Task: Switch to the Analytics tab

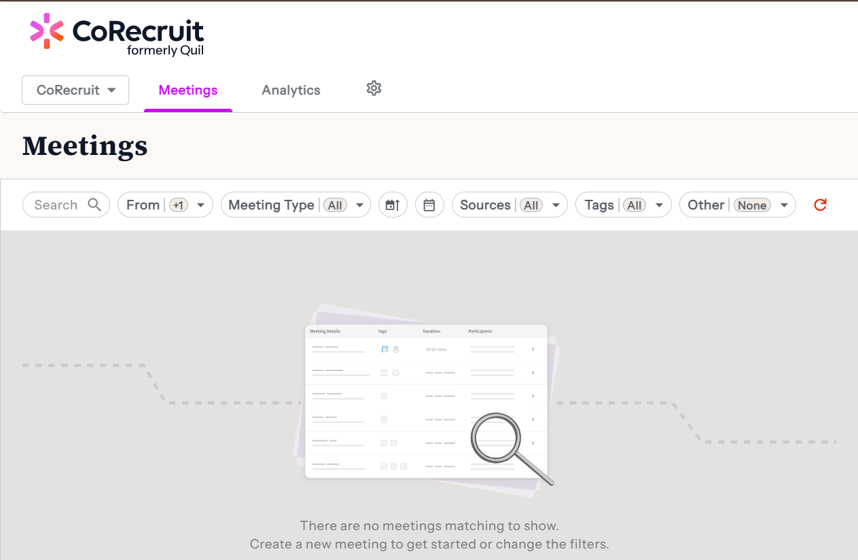Action: [291, 90]
